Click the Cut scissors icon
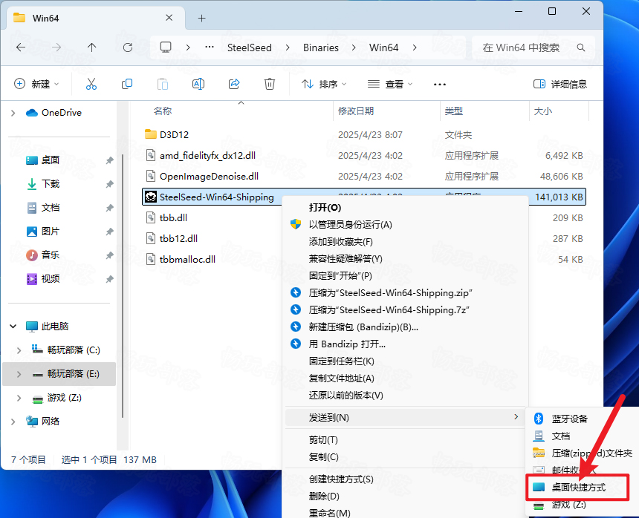This screenshot has width=639, height=518. (x=91, y=85)
